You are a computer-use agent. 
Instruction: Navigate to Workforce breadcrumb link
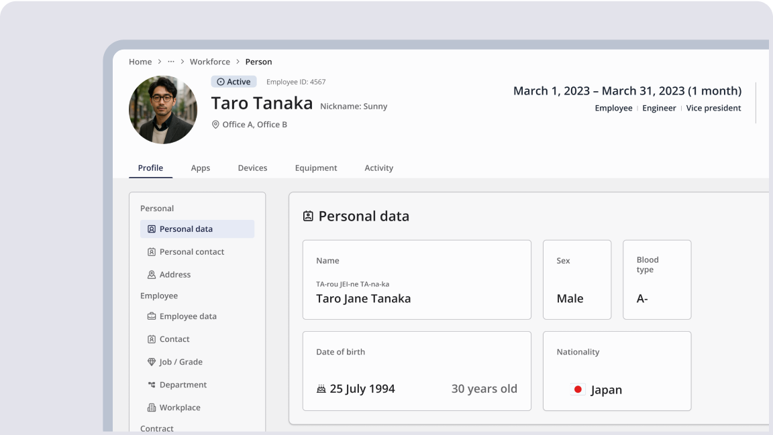click(x=209, y=62)
